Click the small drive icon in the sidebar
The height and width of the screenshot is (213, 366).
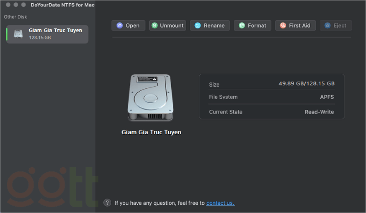pos(18,34)
